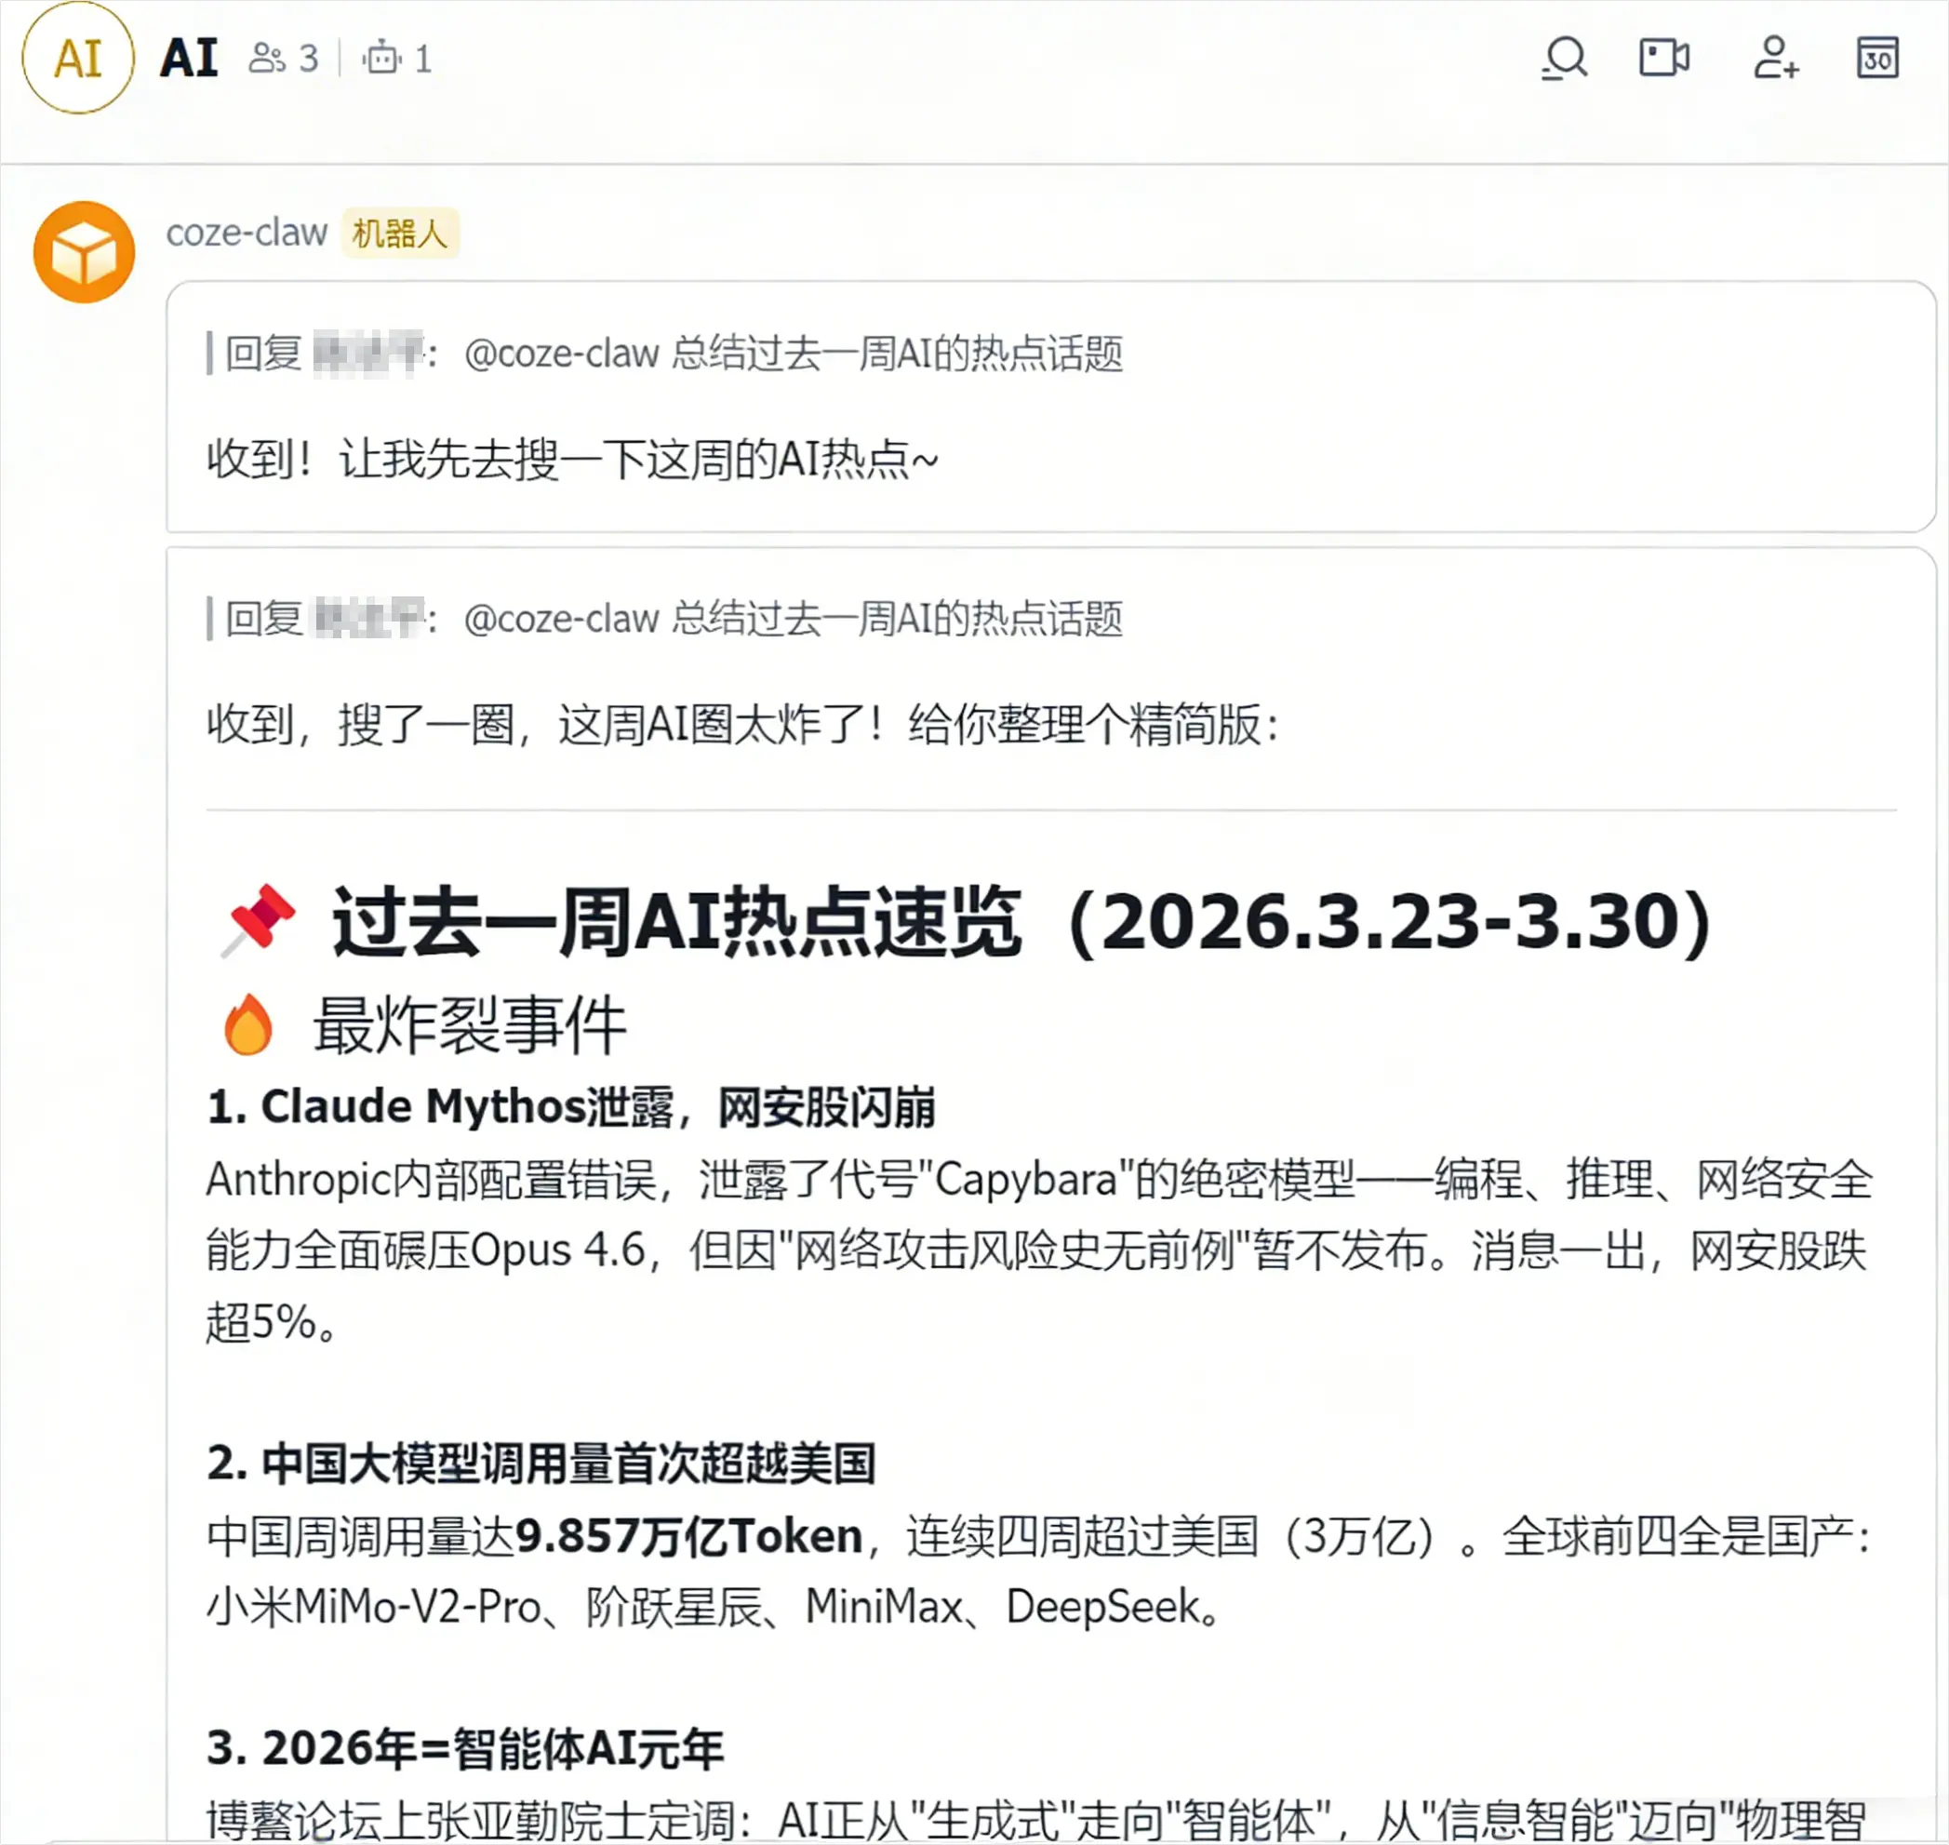This screenshot has width=1949, height=1845.
Task: Click the coze-claw sender name
Action: click(x=247, y=234)
